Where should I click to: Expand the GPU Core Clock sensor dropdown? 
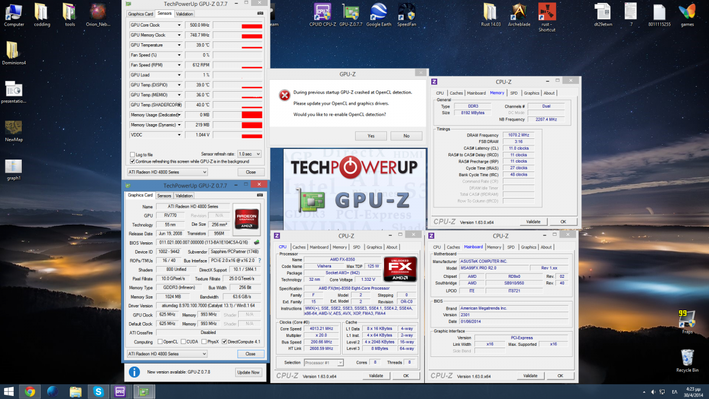[x=179, y=25]
